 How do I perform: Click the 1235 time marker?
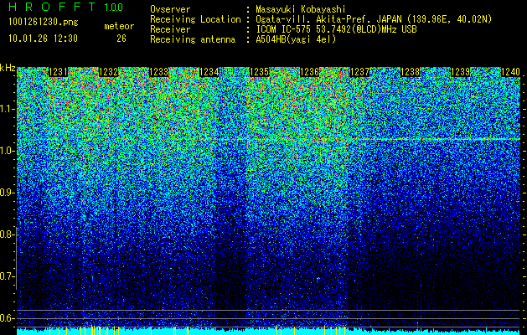(x=260, y=72)
